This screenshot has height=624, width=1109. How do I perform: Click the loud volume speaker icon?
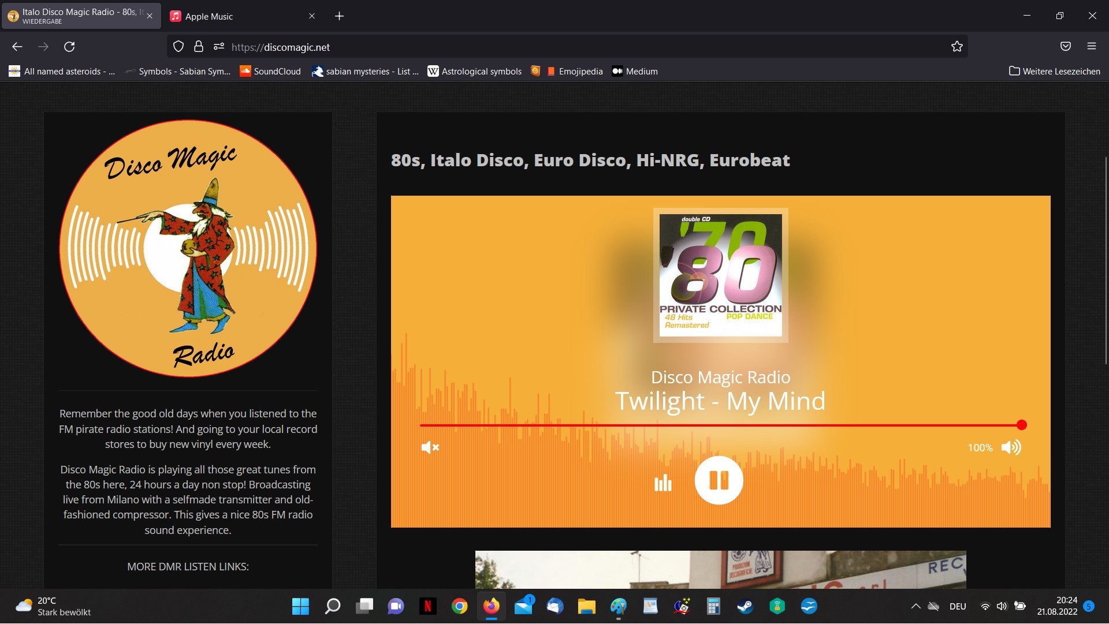coord(1011,447)
